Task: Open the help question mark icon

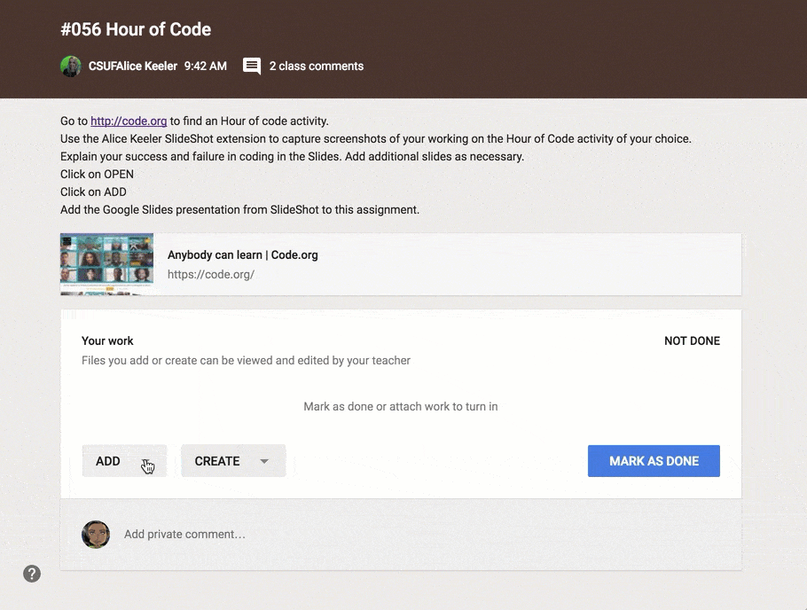Action: (x=32, y=574)
